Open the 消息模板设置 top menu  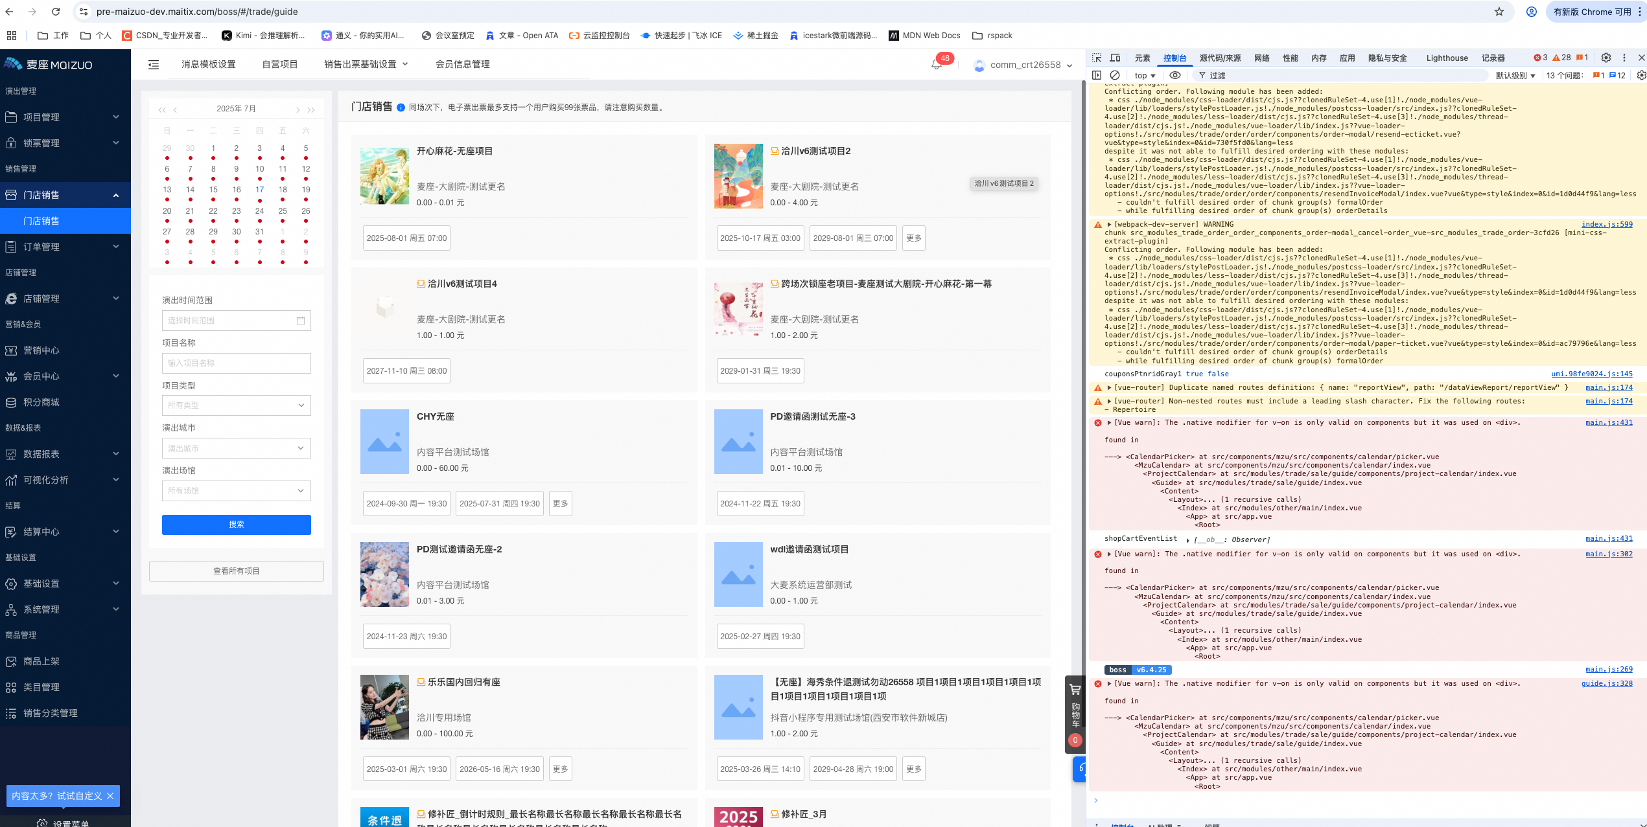[x=209, y=64]
